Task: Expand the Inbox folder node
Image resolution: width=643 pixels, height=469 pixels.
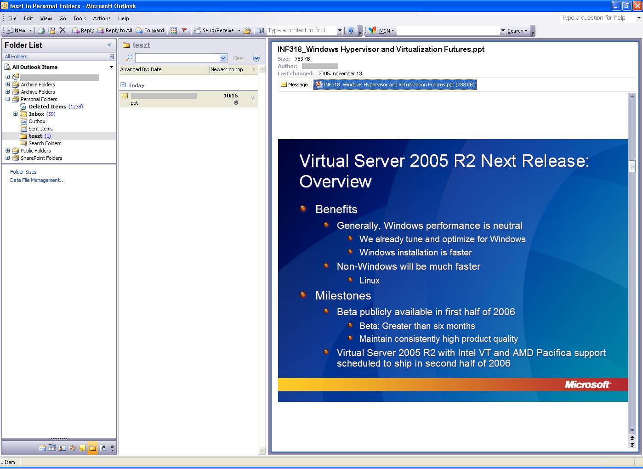Action: click(15, 114)
